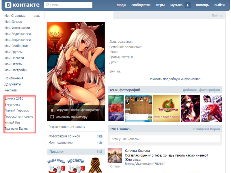
Task: Click the Что у Вас нового? field
Action: (165, 139)
